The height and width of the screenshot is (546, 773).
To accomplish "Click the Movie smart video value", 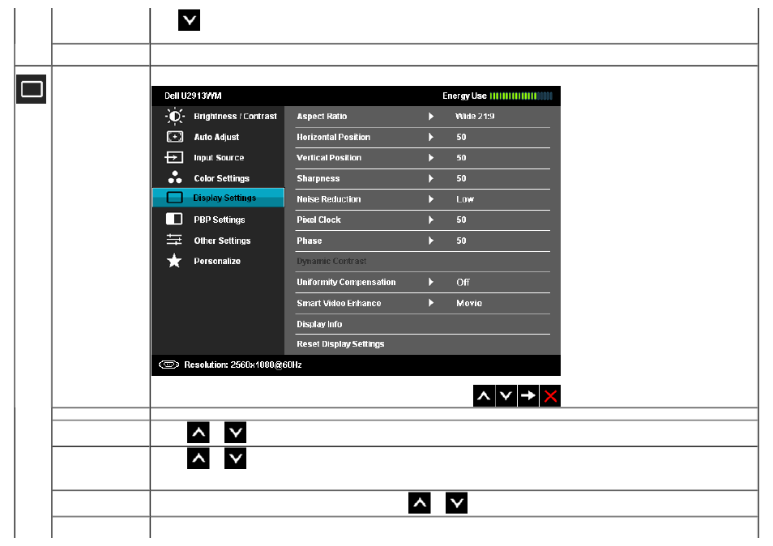I will coord(469,303).
